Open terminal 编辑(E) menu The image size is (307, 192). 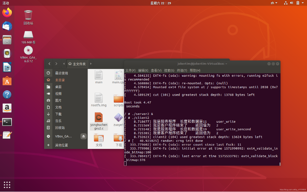click(x=143, y=71)
